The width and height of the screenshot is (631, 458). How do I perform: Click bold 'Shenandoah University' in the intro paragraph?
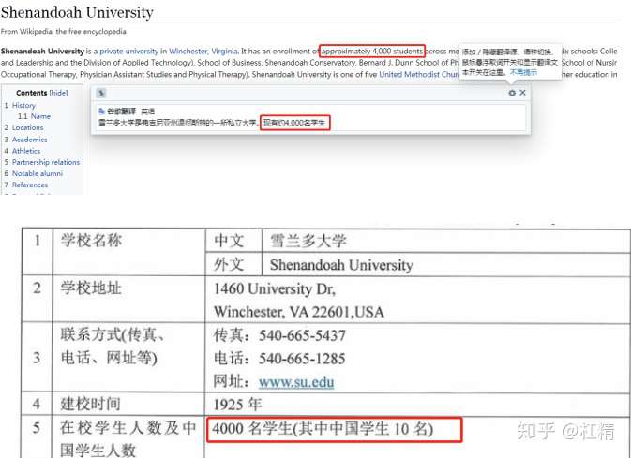click(42, 52)
